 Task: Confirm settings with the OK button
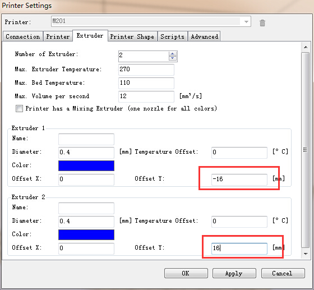(186, 273)
